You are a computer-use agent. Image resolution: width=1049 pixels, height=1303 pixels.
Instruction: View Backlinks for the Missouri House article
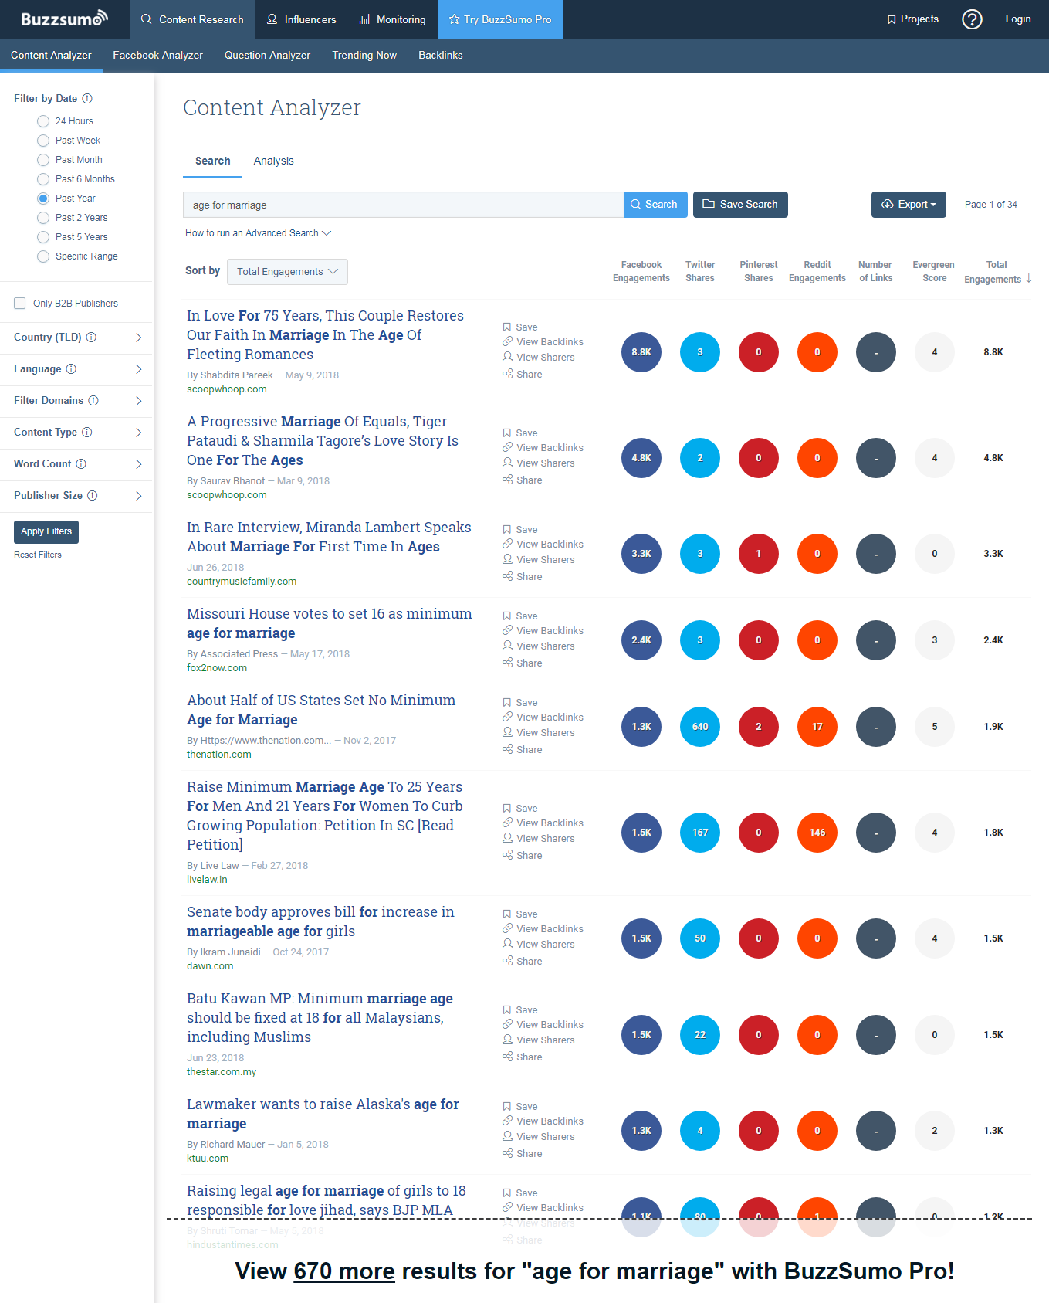tap(543, 631)
